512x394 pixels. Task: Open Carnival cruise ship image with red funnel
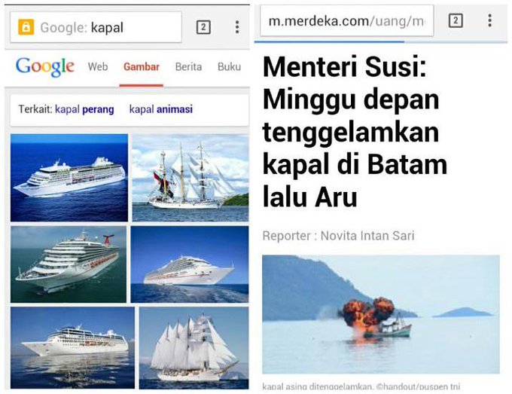[69, 264]
